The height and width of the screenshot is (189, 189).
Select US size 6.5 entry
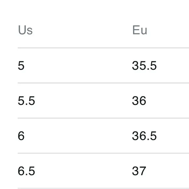(26, 171)
